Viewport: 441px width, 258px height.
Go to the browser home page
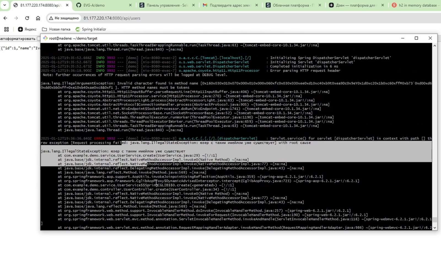38,18
